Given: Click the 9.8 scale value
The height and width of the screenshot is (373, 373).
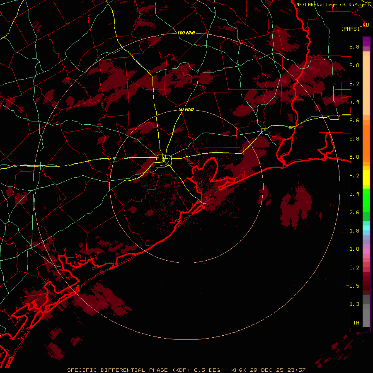Looking at the screenshot, I should click(354, 46).
